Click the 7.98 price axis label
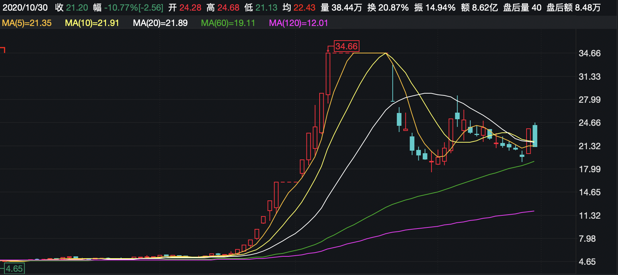Image resolution: width=618 pixels, height=275 pixels. coord(587,238)
